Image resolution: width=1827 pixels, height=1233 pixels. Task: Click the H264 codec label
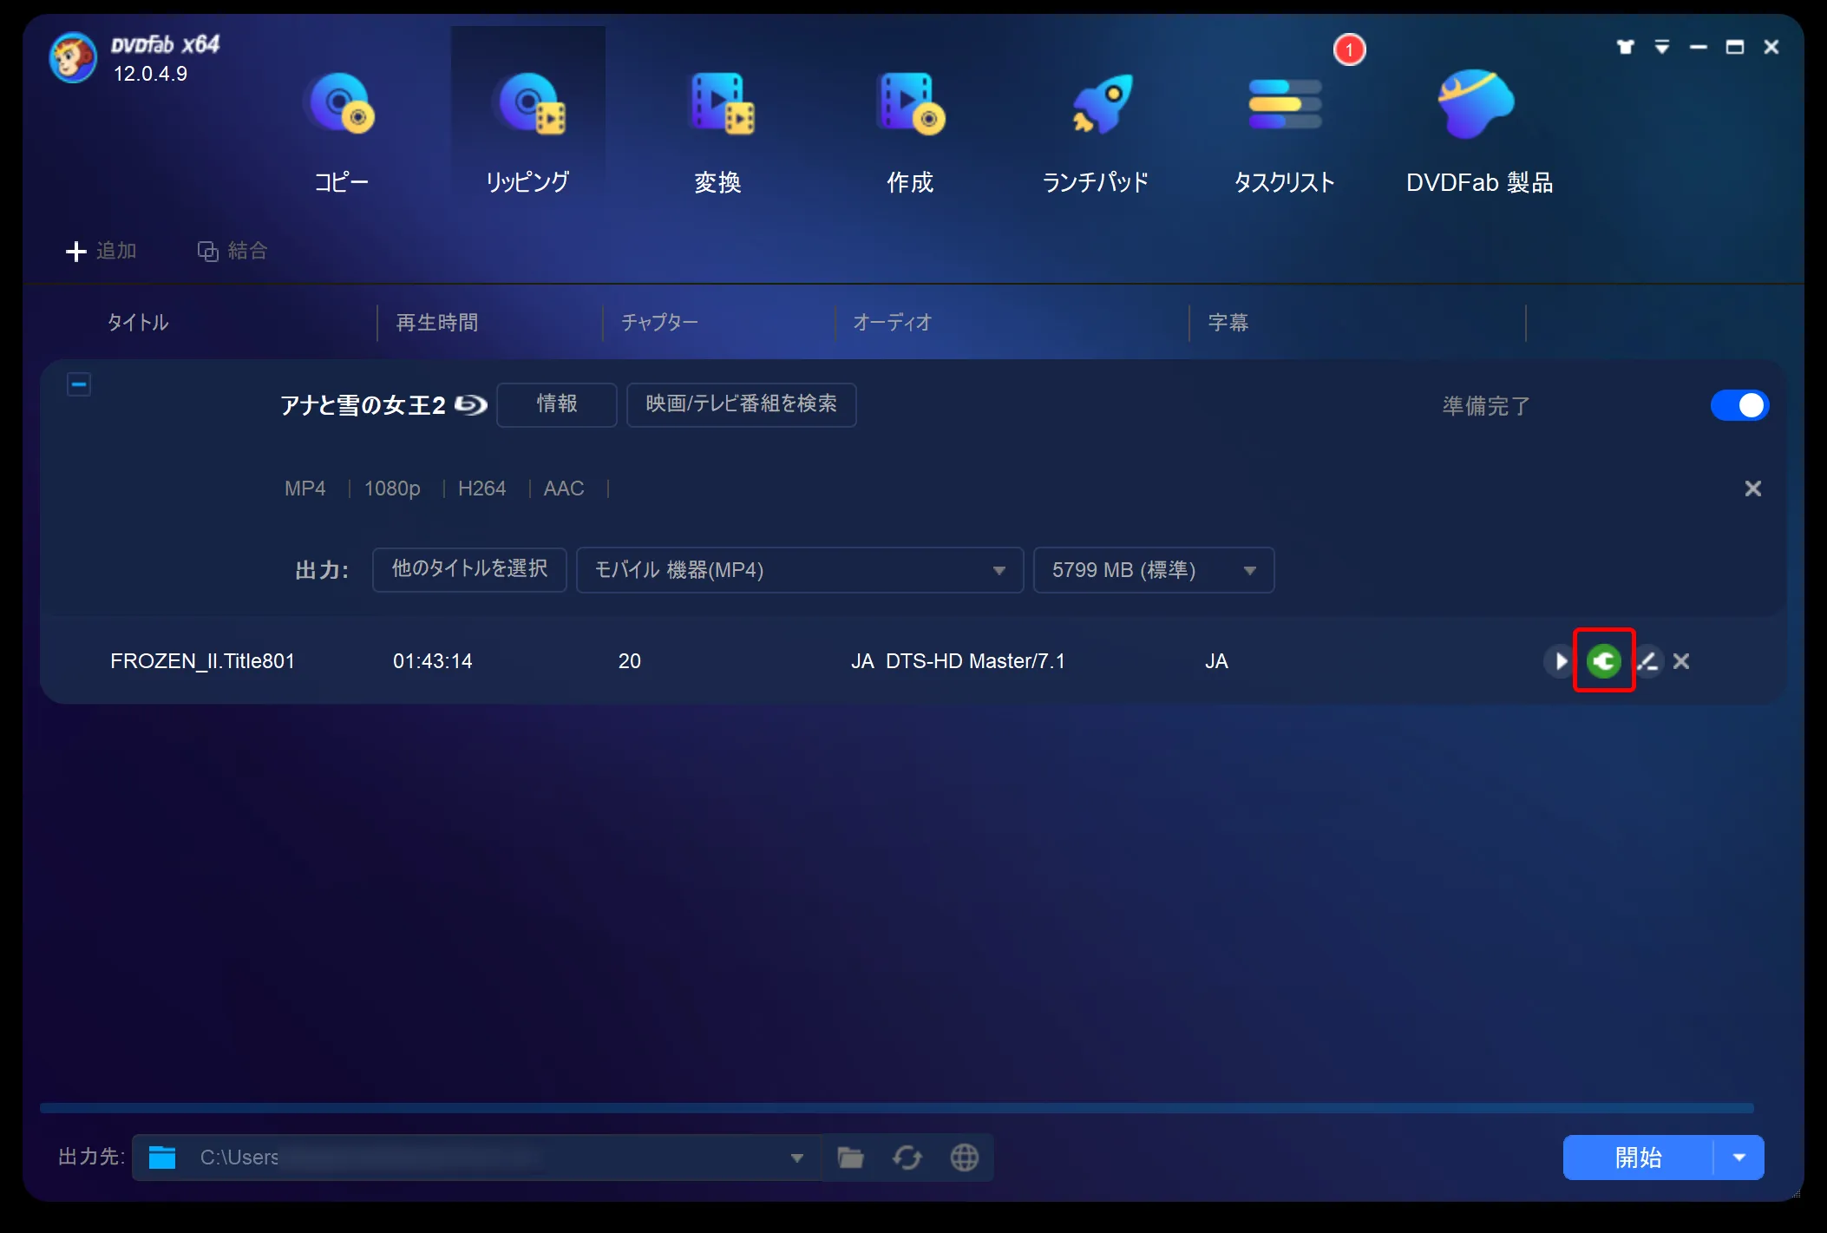481,489
